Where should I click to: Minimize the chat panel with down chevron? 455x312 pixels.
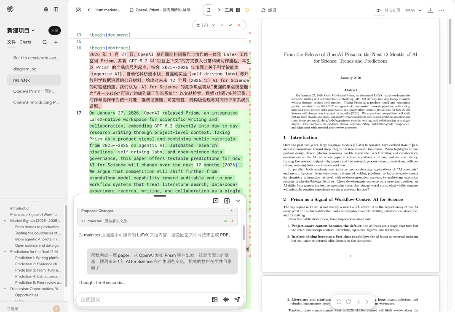point(238,201)
